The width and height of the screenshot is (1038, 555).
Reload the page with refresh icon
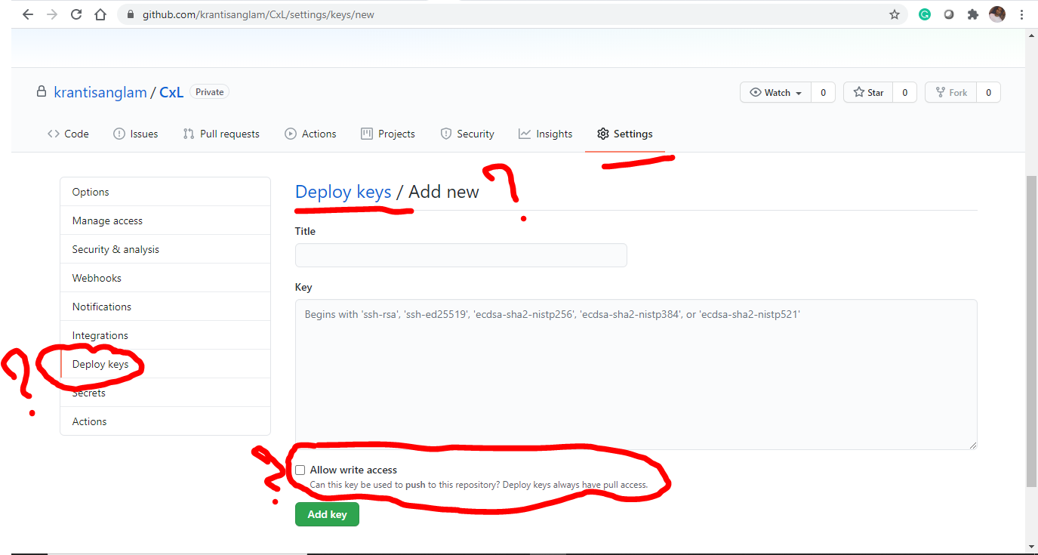coord(76,14)
